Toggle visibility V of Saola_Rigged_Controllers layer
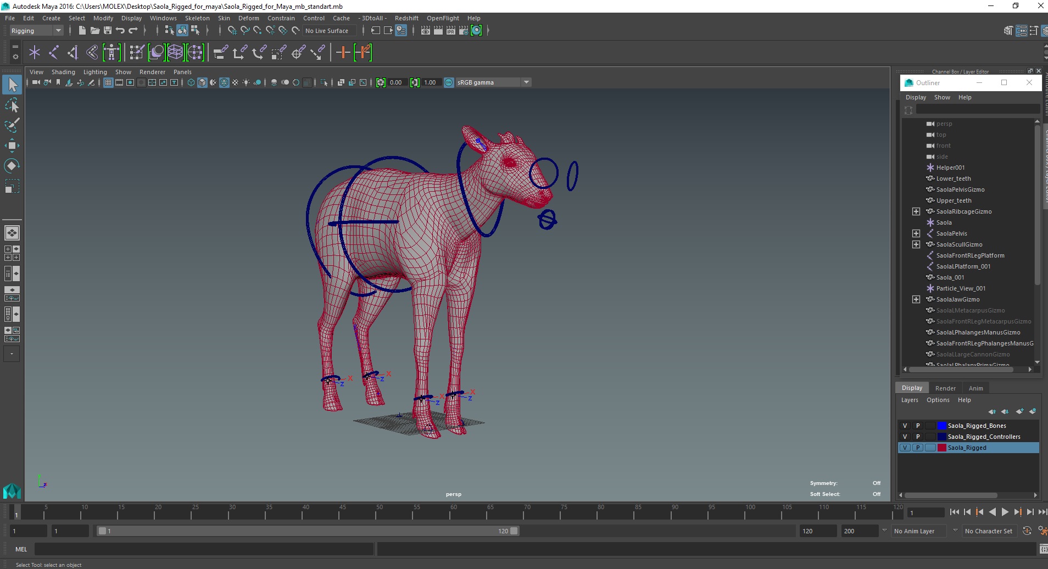Image resolution: width=1048 pixels, height=569 pixels. tap(905, 437)
